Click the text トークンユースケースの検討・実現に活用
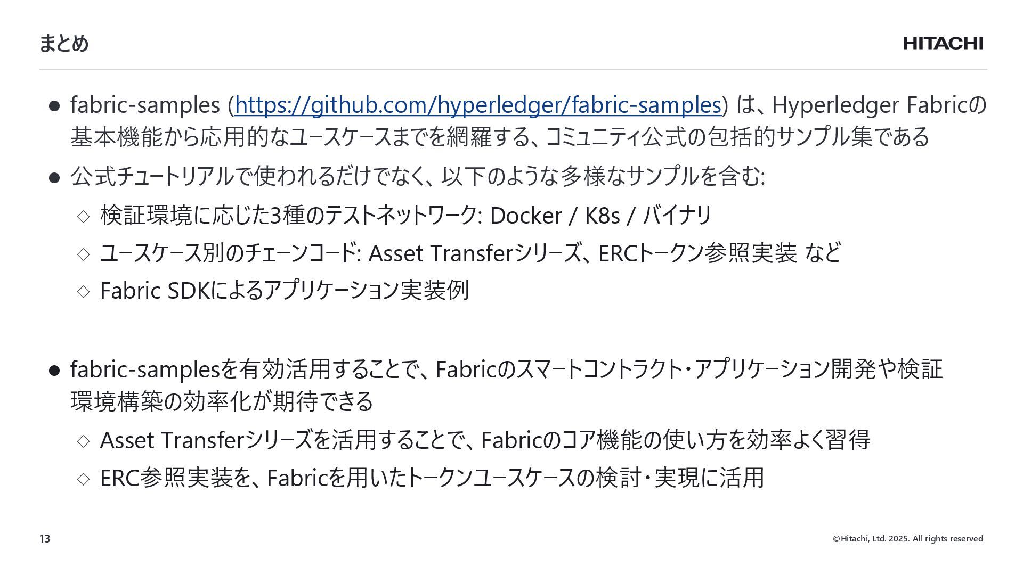This screenshot has height=575, width=1023. click(585, 478)
